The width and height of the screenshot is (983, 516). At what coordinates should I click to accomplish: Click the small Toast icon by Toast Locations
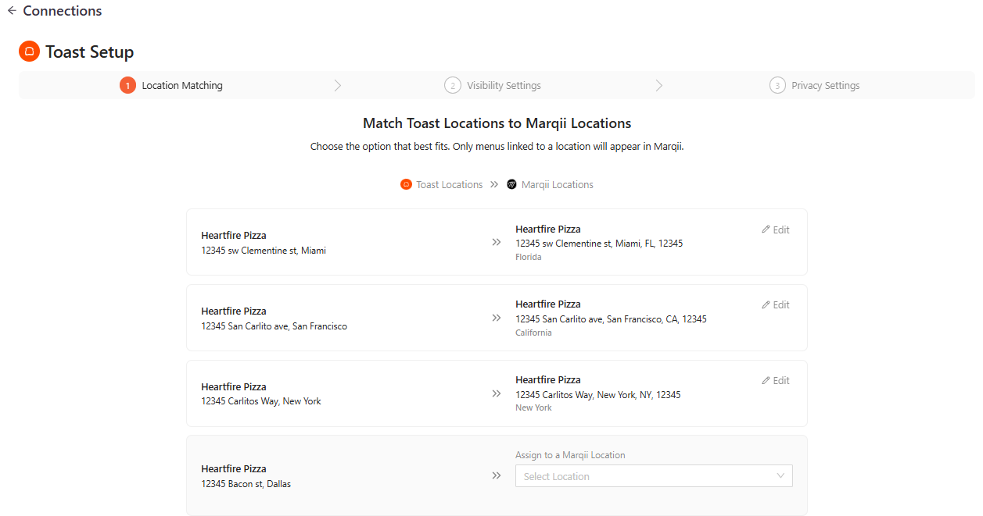pyautogui.click(x=406, y=185)
